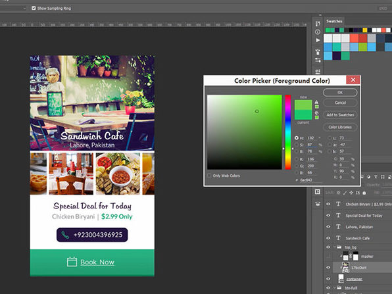Select the S saturation radio button
This screenshot has width=392, height=294.
coord(296,145)
